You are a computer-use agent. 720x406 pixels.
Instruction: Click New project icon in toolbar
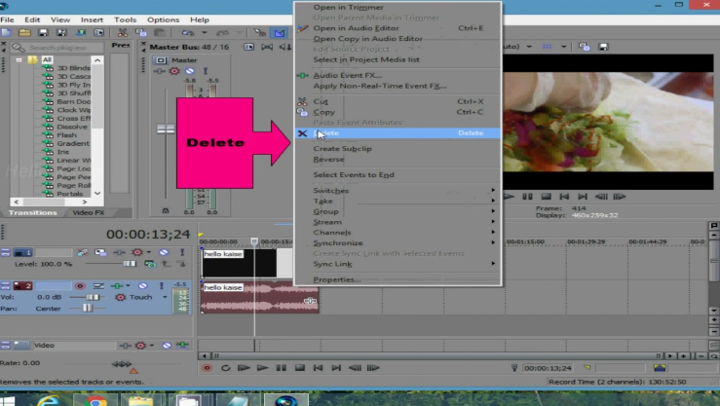(x=7, y=32)
